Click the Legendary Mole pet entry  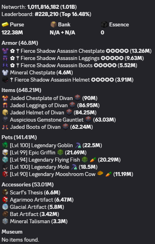coord(50,167)
